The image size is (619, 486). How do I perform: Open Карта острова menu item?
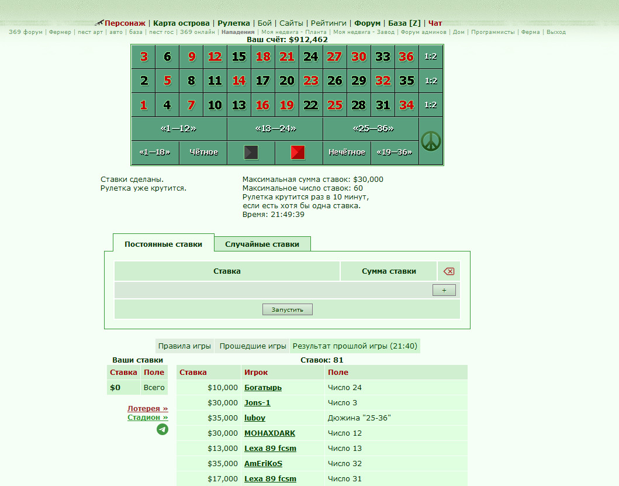pos(181,23)
